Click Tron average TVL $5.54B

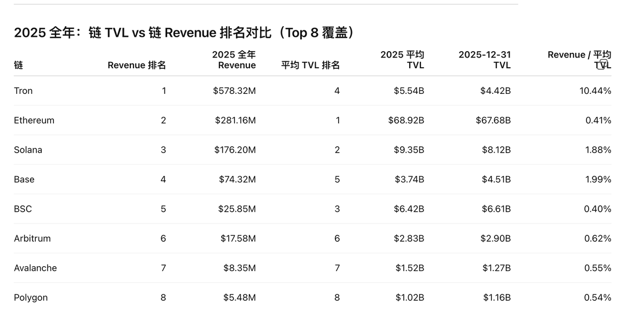[410, 91]
